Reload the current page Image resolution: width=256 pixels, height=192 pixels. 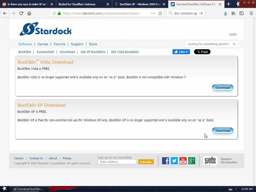pyautogui.click(x=21, y=13)
